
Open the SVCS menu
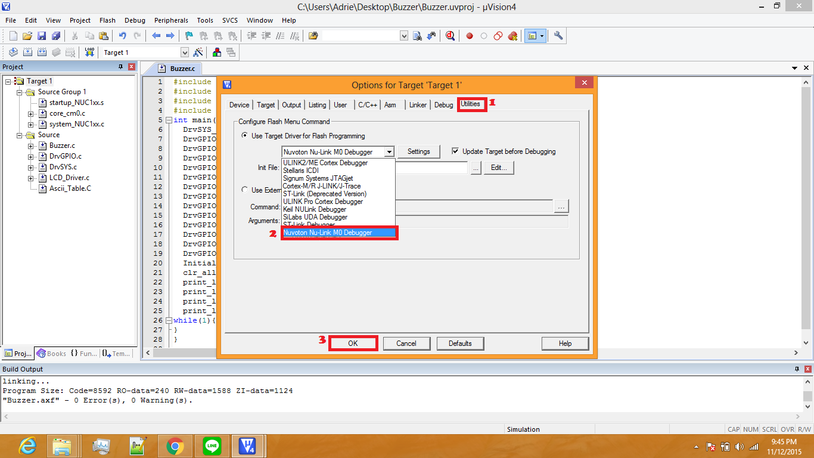tap(230, 20)
